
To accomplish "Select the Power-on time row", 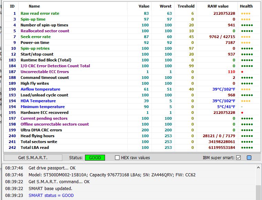I will [x=132, y=43].
